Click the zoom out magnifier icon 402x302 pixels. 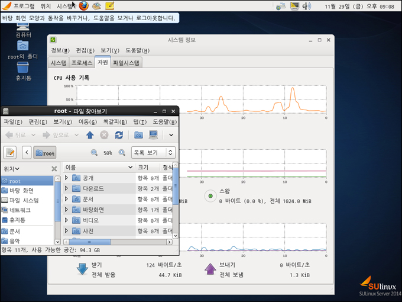(94, 153)
